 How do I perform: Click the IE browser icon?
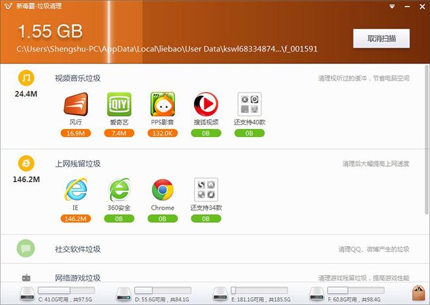(x=75, y=189)
